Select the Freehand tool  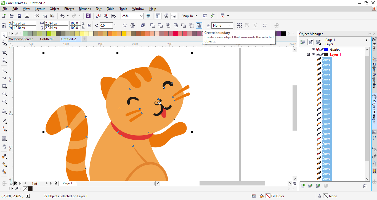pos(4,70)
